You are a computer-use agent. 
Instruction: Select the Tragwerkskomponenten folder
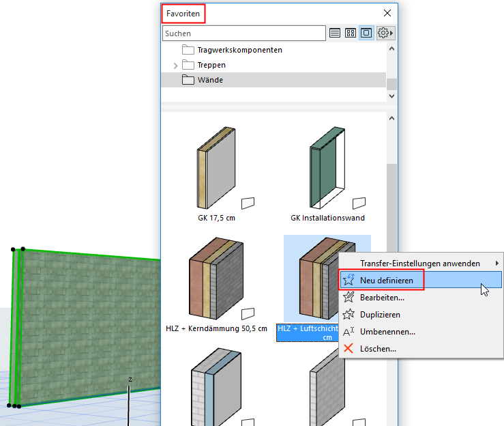[x=240, y=50]
